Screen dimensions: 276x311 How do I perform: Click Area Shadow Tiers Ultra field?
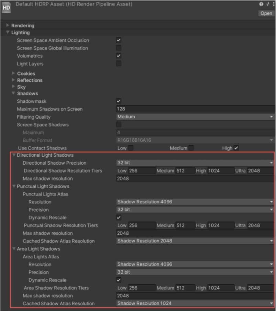tap(260, 288)
